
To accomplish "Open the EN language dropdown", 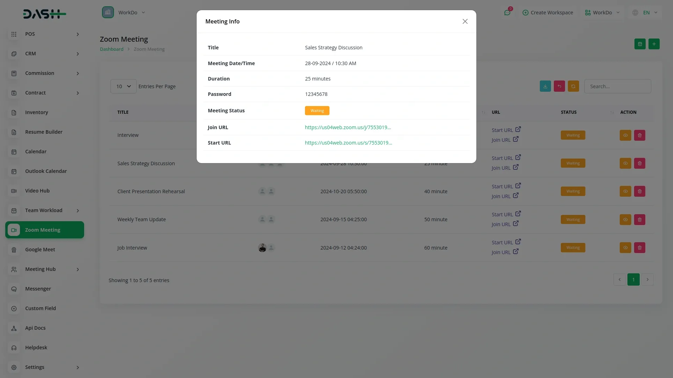I will pos(646,13).
